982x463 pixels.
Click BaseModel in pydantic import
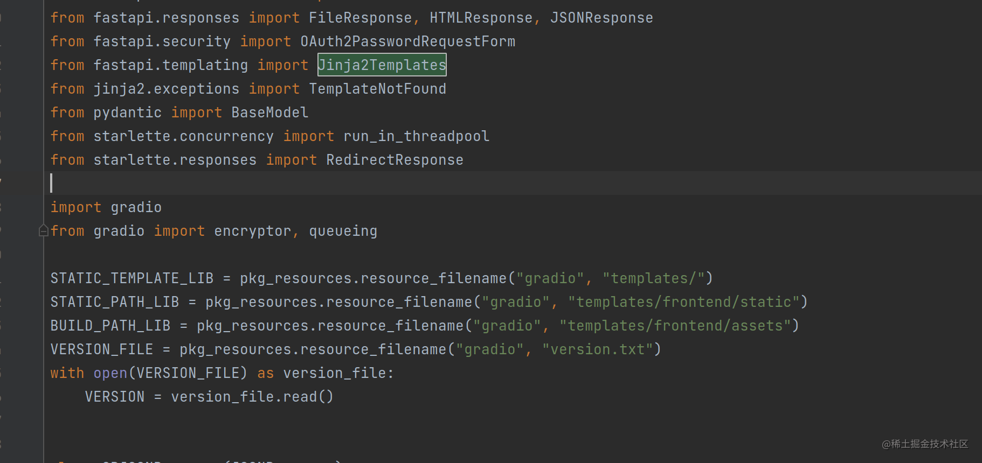270,113
